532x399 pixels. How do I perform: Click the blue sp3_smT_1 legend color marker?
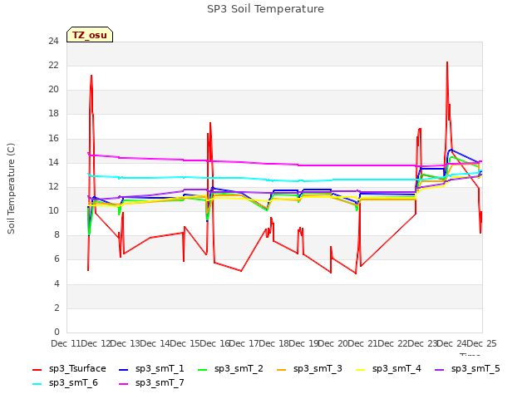pos(124,369)
